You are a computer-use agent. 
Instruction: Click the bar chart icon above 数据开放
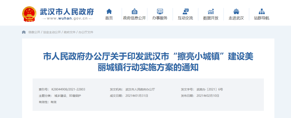[211, 11]
